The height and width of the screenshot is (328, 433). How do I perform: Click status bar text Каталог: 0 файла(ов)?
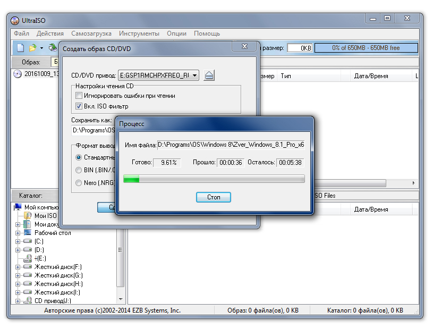click(x=365, y=310)
